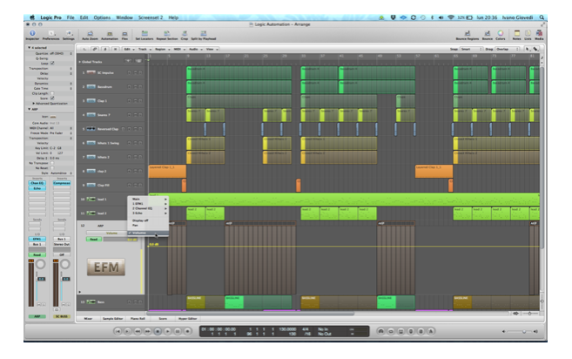Click the Play transport button

[x=167, y=331]
